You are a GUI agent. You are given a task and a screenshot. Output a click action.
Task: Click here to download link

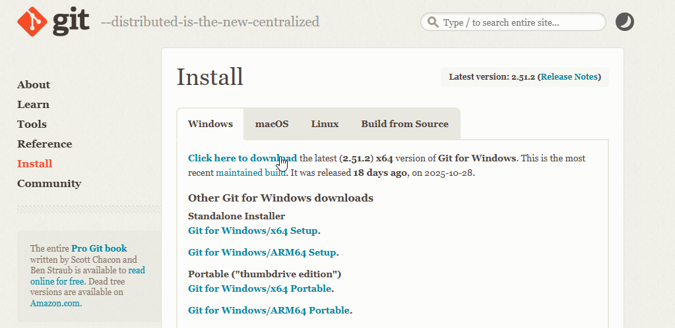click(x=241, y=159)
